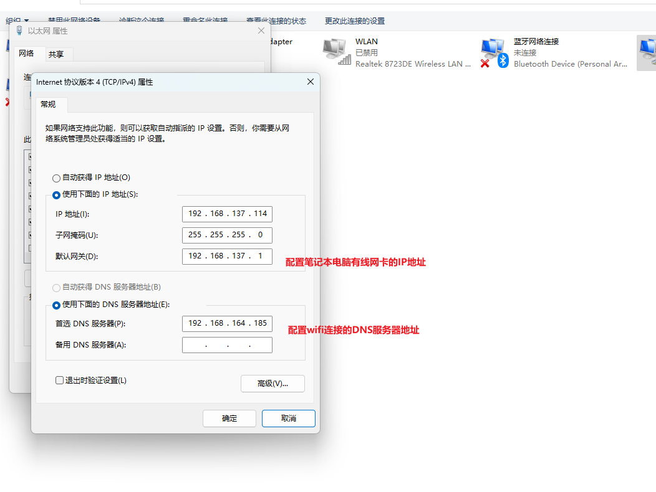656x492 pixels.
Task: Click the alternate DNS server field
Action: pyautogui.click(x=227, y=345)
